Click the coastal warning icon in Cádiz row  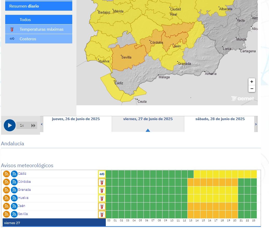click(102, 174)
